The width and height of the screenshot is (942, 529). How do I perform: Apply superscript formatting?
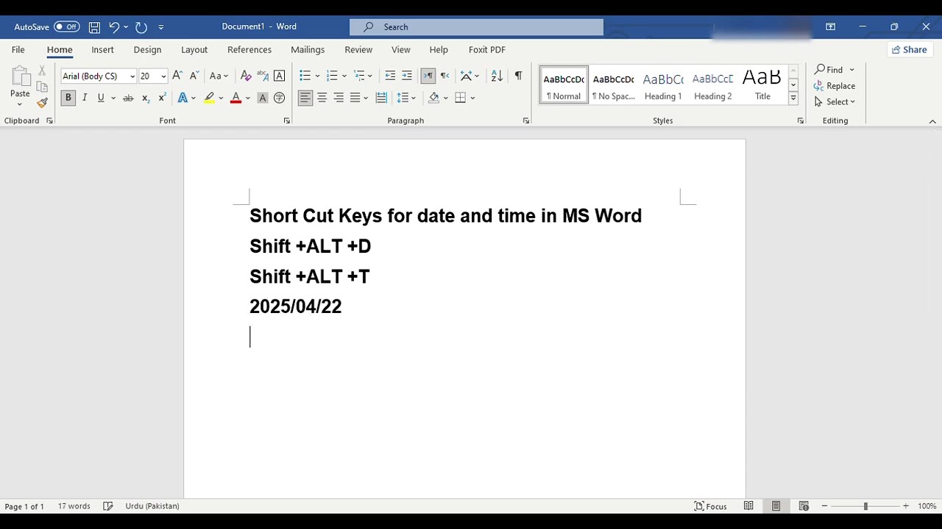tap(162, 98)
